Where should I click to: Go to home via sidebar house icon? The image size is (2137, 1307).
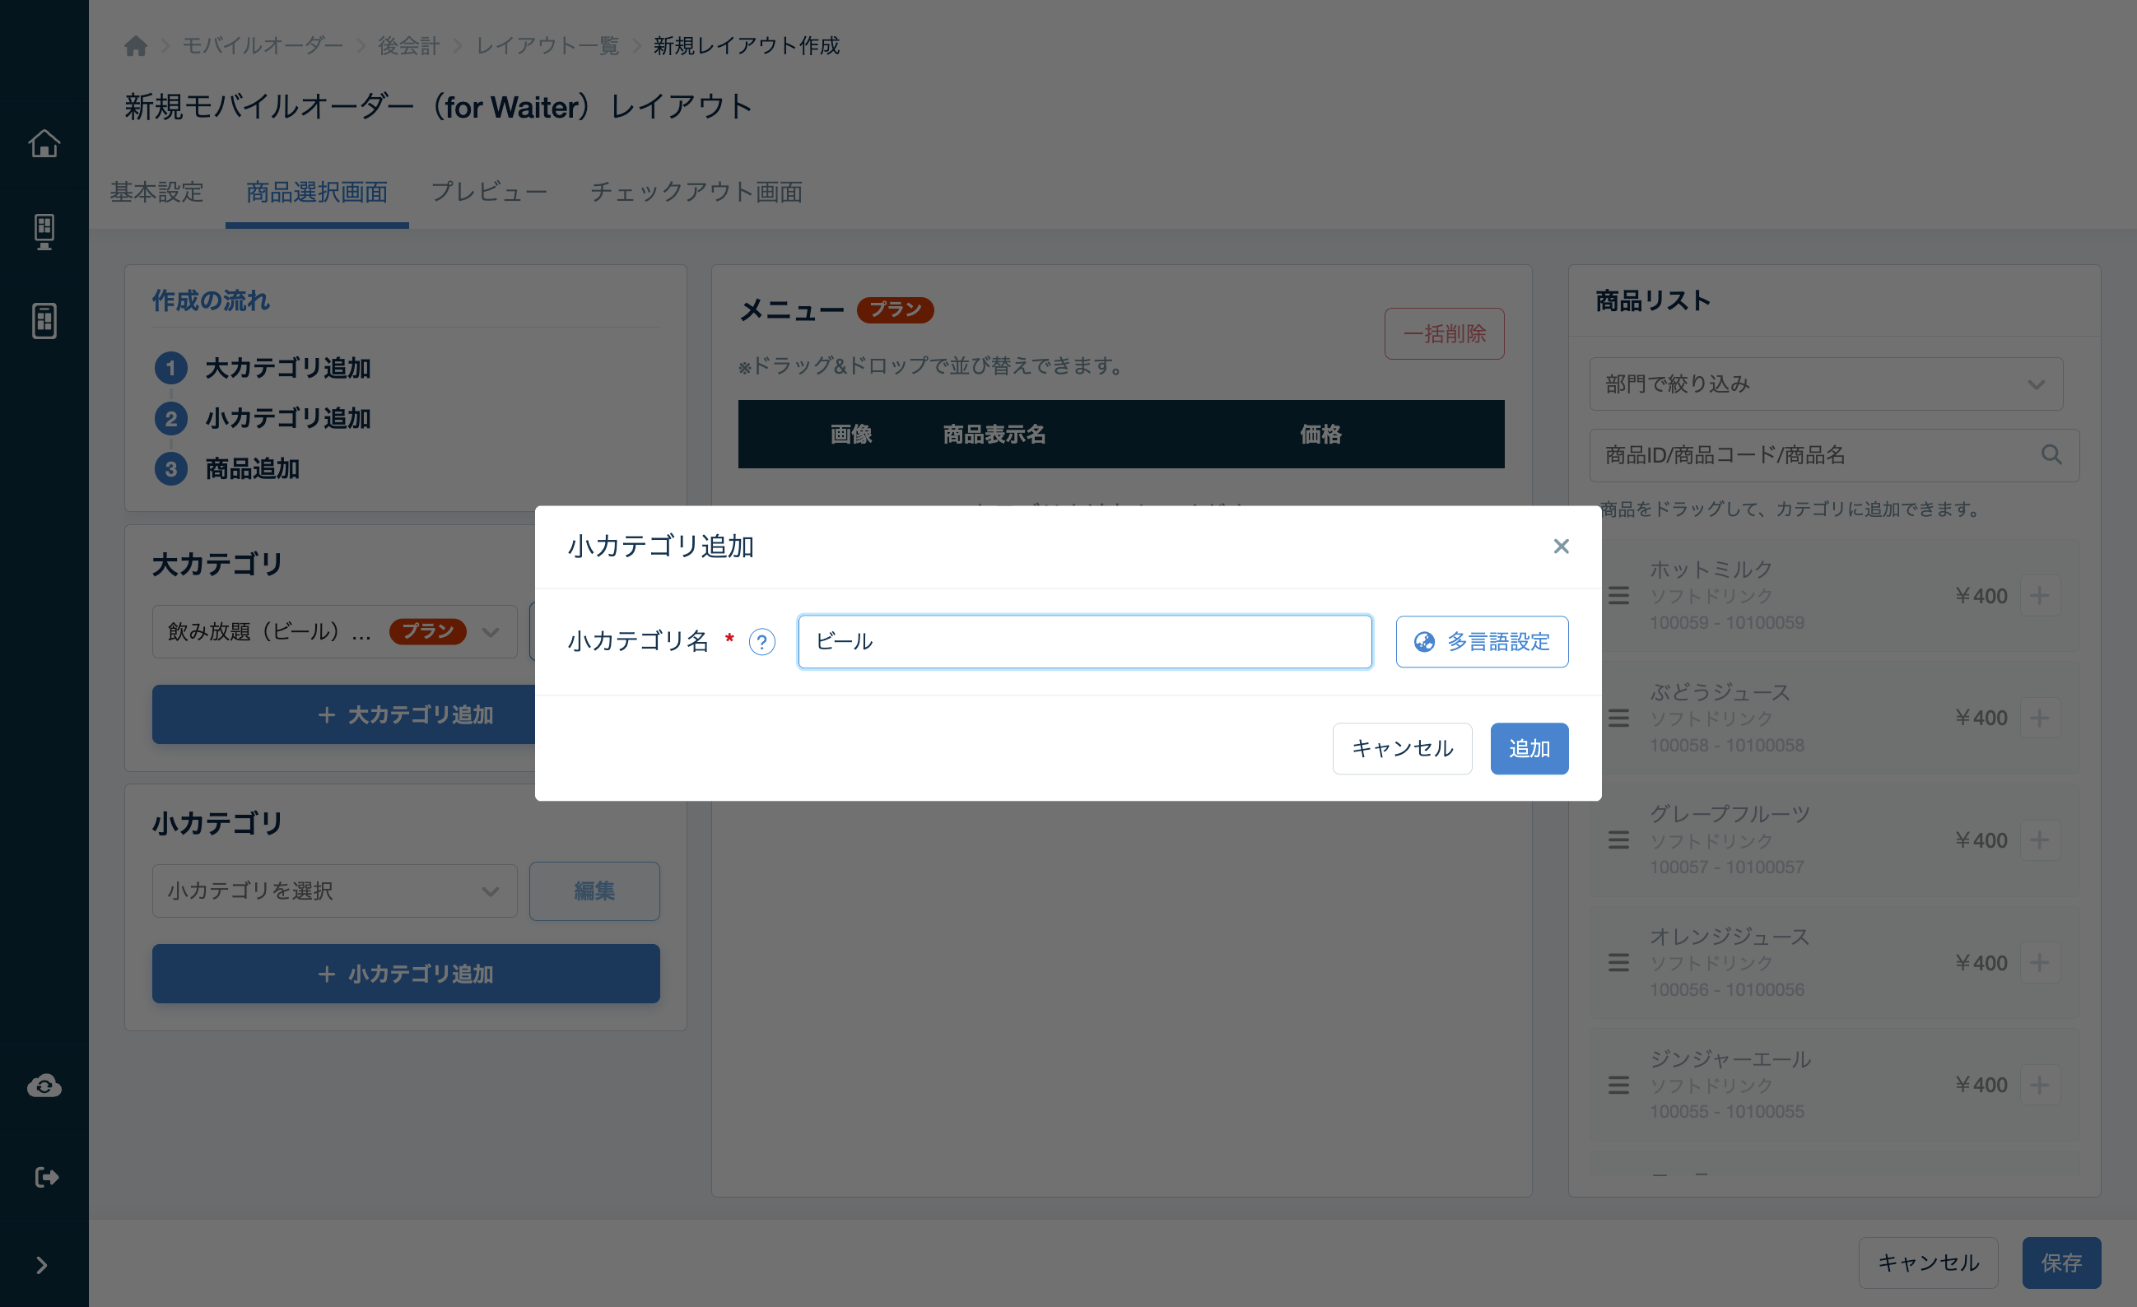click(x=44, y=143)
